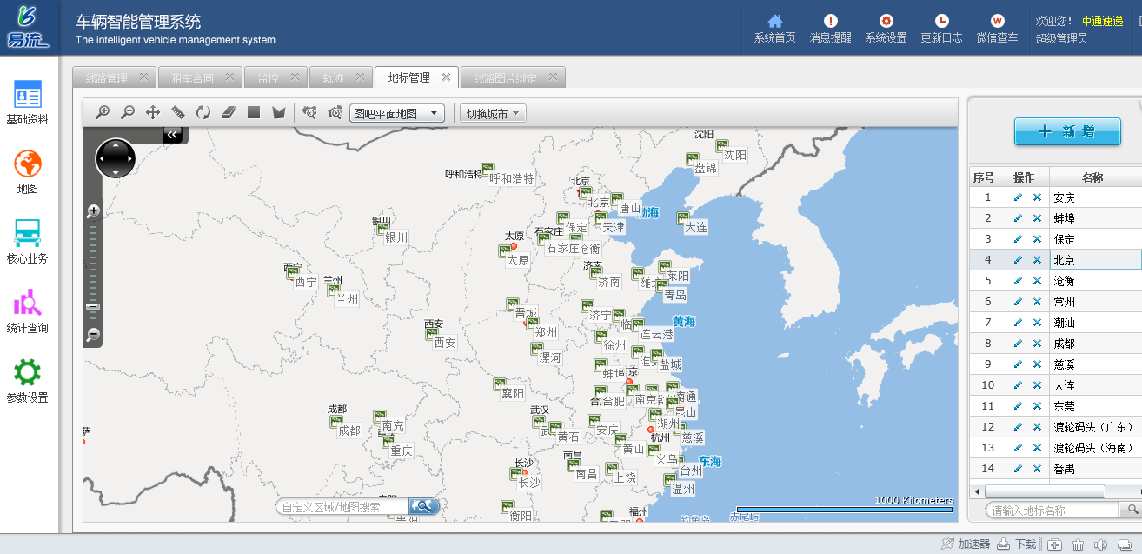Click the 请输入地标名称 search field
The width and height of the screenshot is (1142, 554).
pos(1053,511)
